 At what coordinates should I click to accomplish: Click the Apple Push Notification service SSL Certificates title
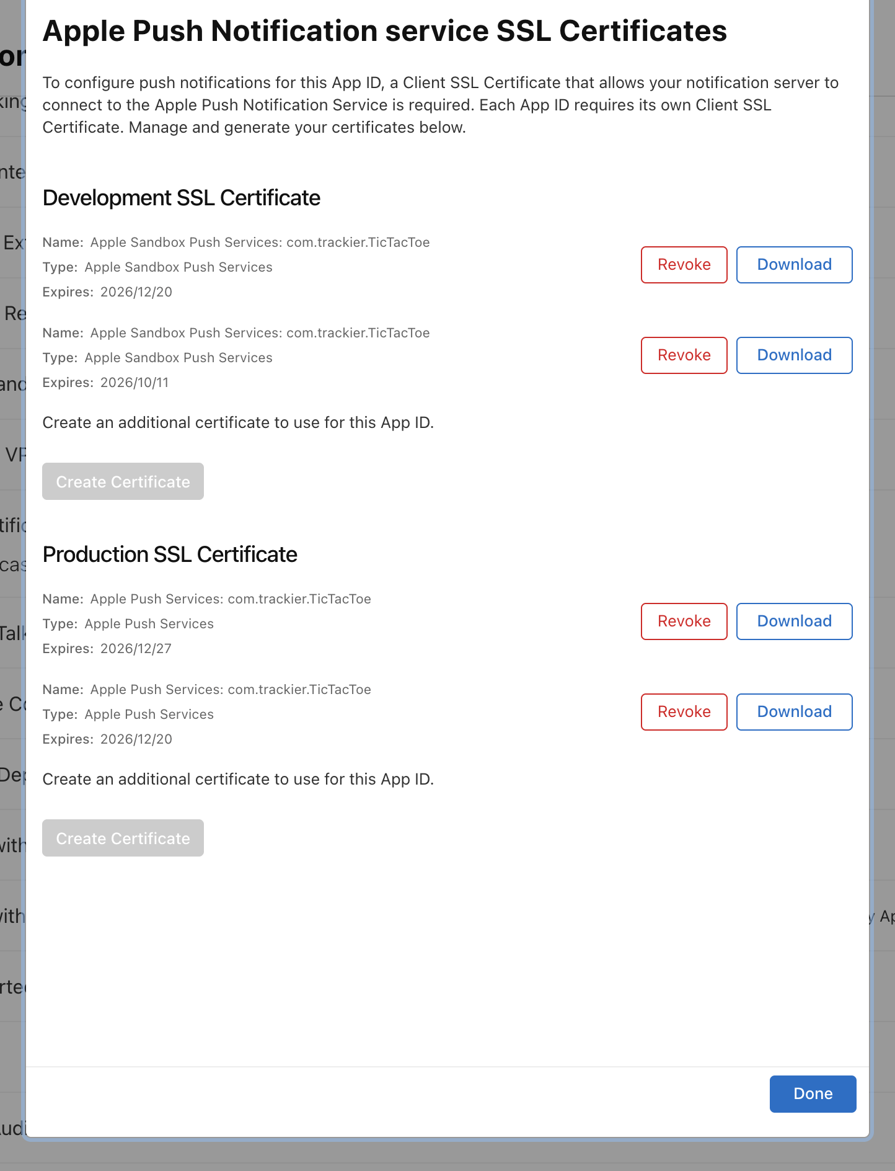coord(384,31)
